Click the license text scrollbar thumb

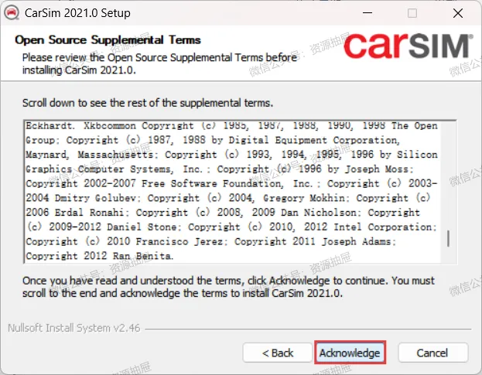tap(448, 238)
